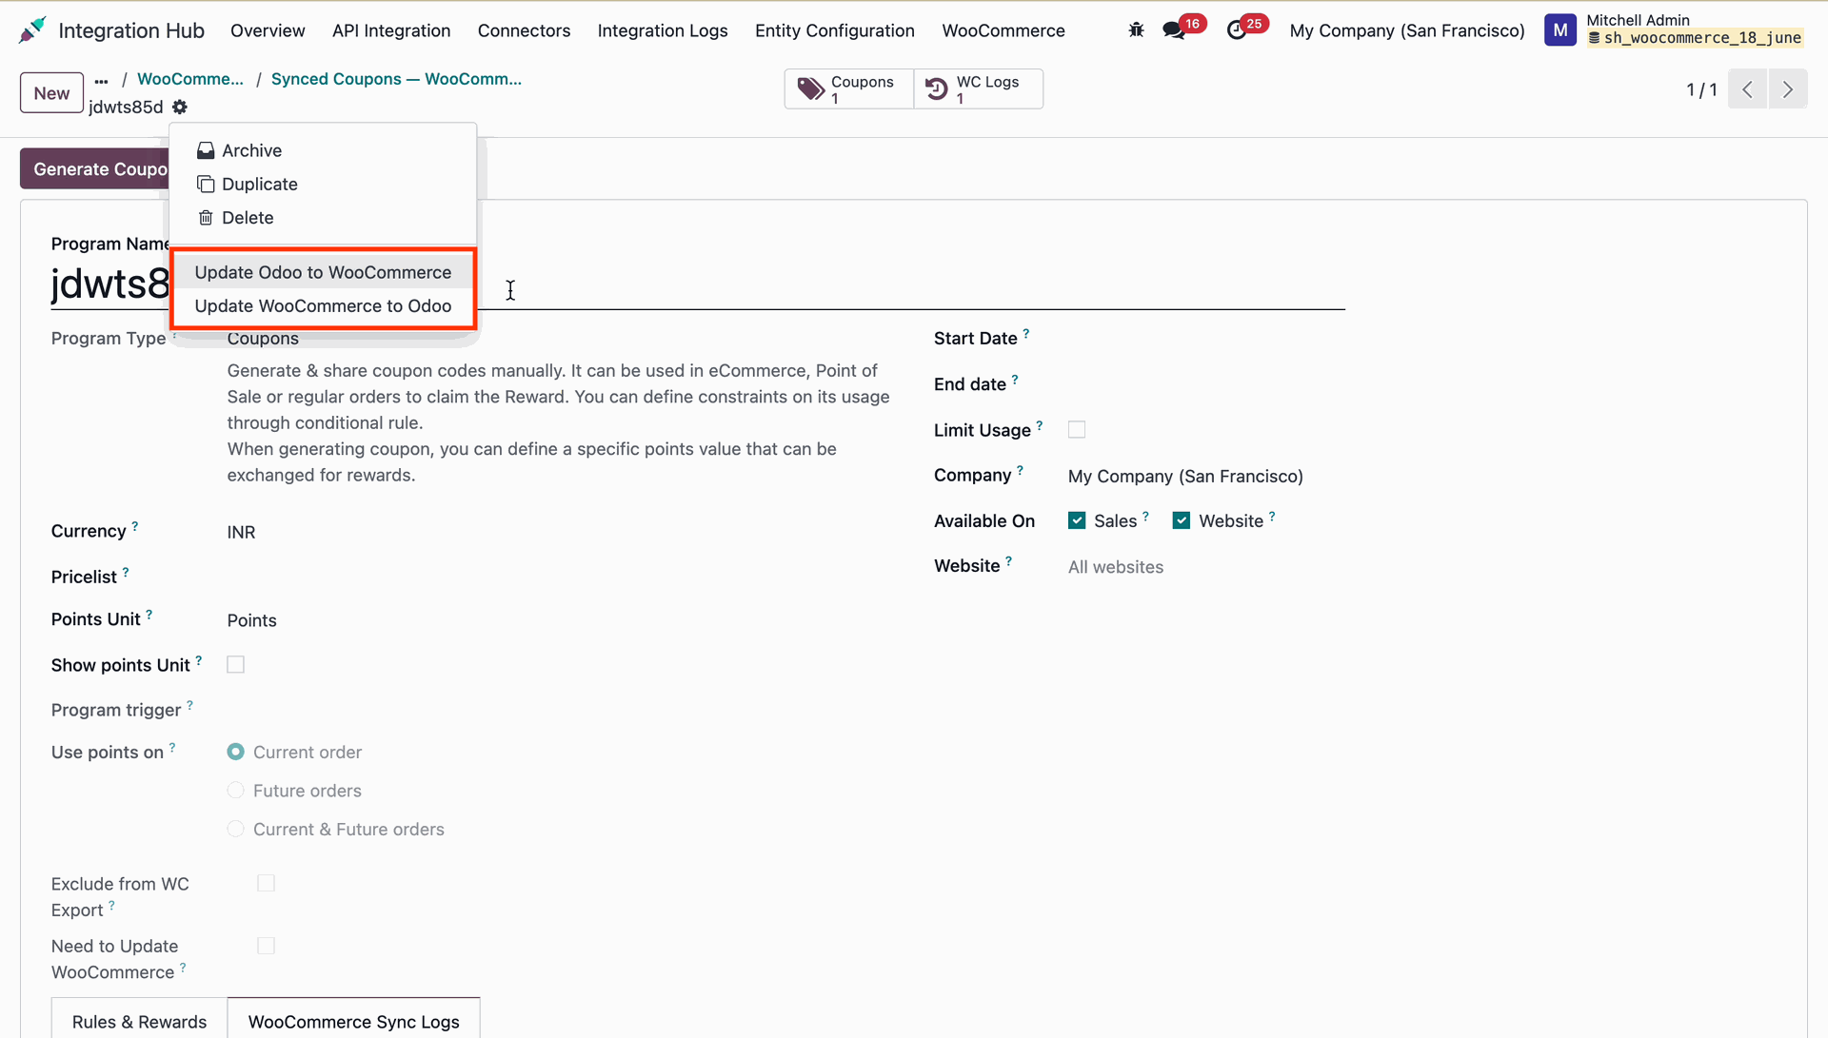Click the Integration Hub rocket logo icon
1828x1038 pixels.
31,30
